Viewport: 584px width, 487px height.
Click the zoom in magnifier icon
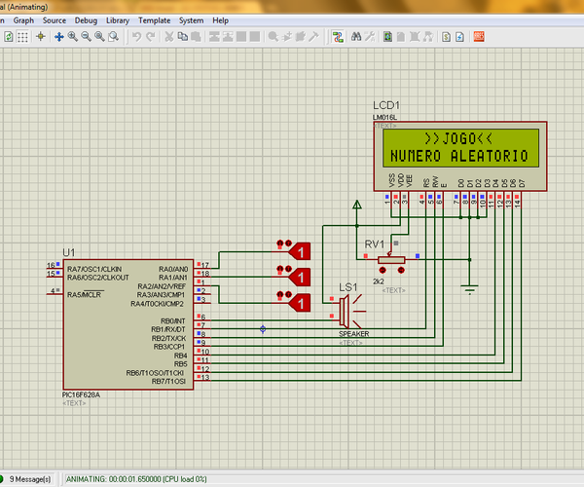72,36
